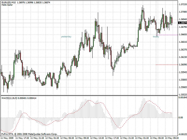Click time axis label '12 May 21:30'
Image resolution: width=187 pixels, height=140 pixels.
coord(127,138)
